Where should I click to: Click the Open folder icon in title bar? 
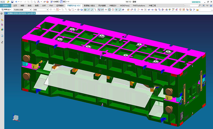(8, 2)
